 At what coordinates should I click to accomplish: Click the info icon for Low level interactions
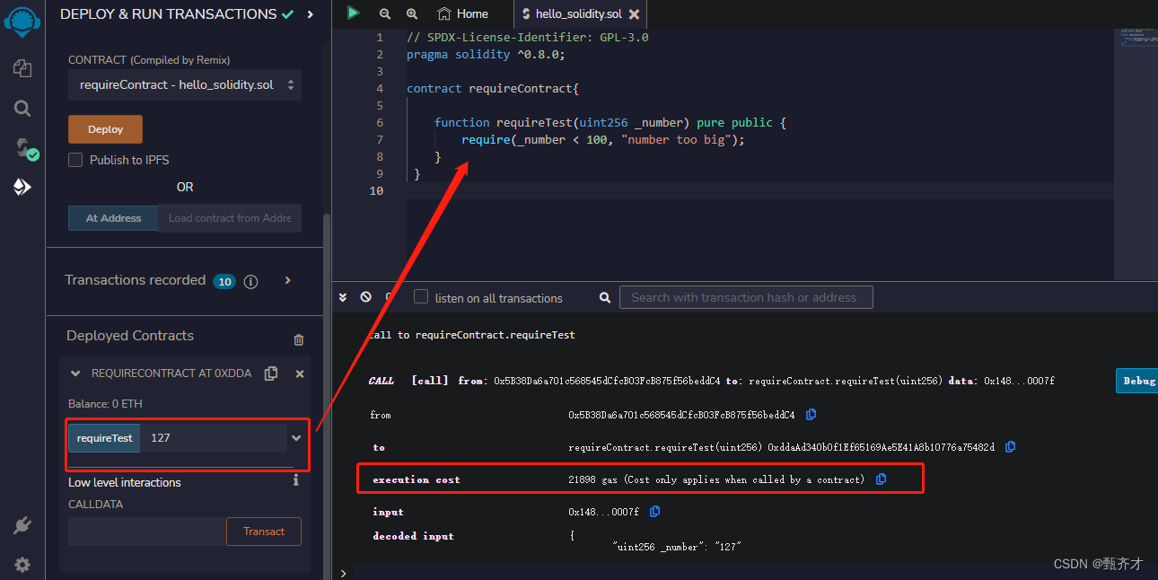tap(296, 480)
